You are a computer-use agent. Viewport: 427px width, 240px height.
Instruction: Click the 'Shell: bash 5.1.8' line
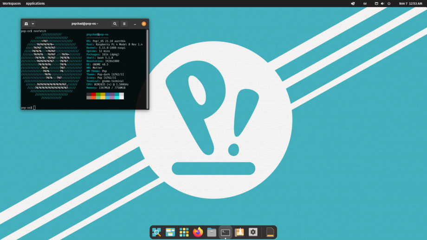(x=100, y=57)
